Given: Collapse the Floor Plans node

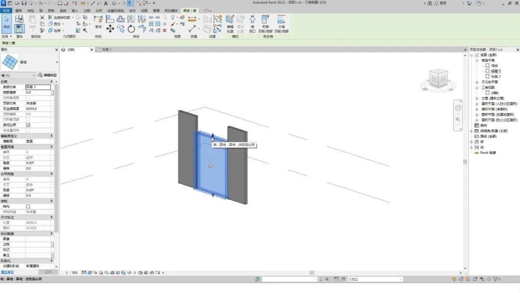Looking at the screenshot, I should pyautogui.click(x=477, y=60).
